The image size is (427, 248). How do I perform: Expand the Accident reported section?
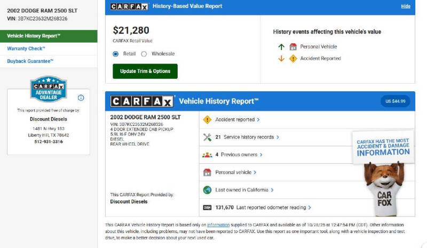[x=238, y=119]
